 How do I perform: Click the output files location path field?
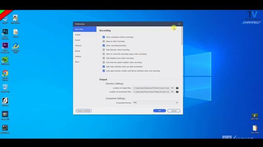pyautogui.click(x=151, y=88)
